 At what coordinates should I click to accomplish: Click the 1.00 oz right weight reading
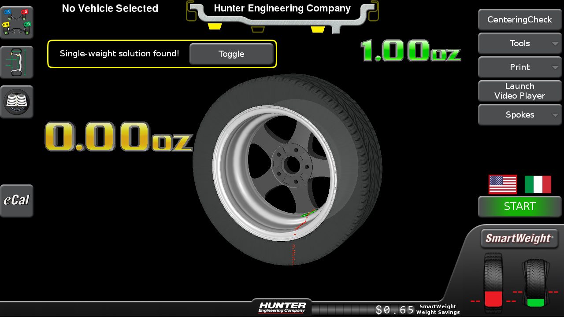coord(411,51)
